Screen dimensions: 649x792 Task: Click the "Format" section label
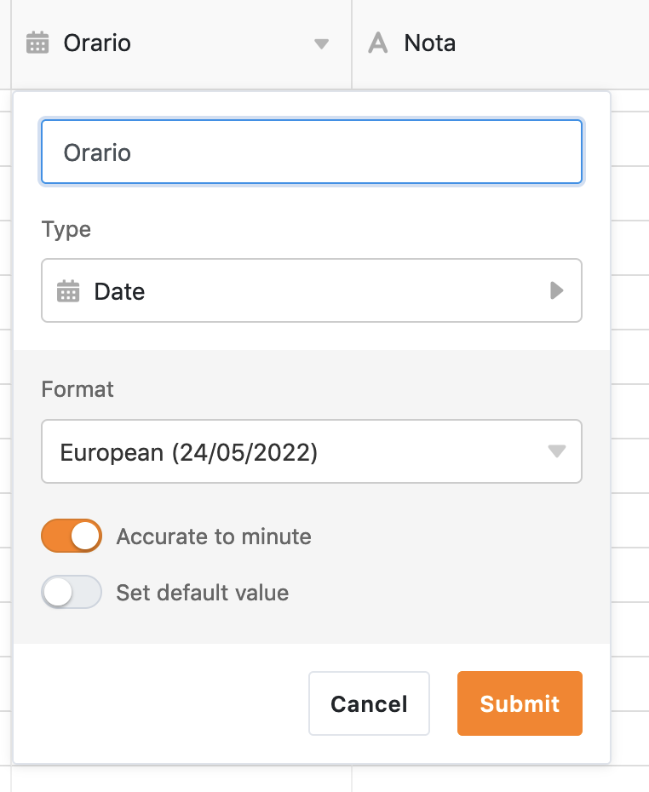pyautogui.click(x=78, y=389)
